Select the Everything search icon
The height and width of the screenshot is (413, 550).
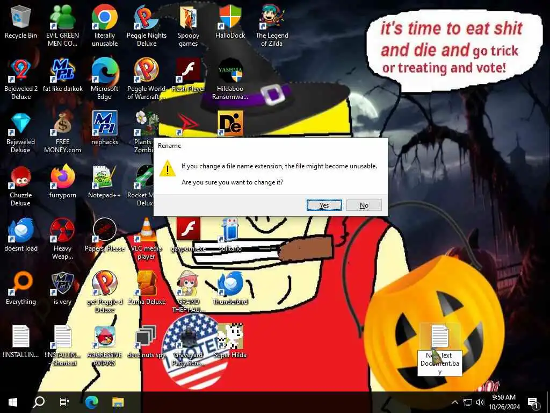pyautogui.click(x=21, y=288)
